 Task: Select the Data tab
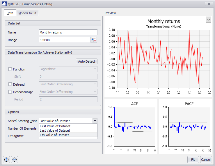[x=10, y=13]
